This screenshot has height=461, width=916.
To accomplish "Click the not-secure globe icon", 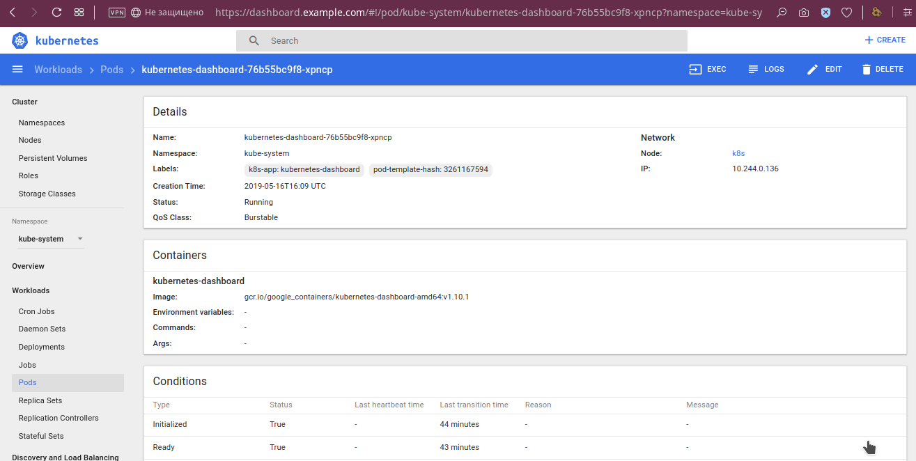I will pyautogui.click(x=135, y=13).
